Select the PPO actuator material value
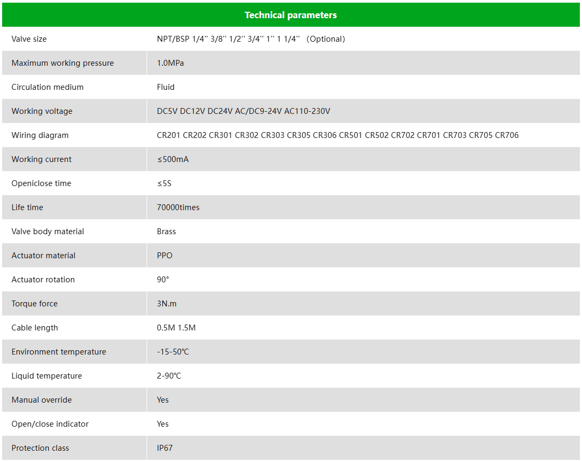582x462 pixels. [x=165, y=256]
